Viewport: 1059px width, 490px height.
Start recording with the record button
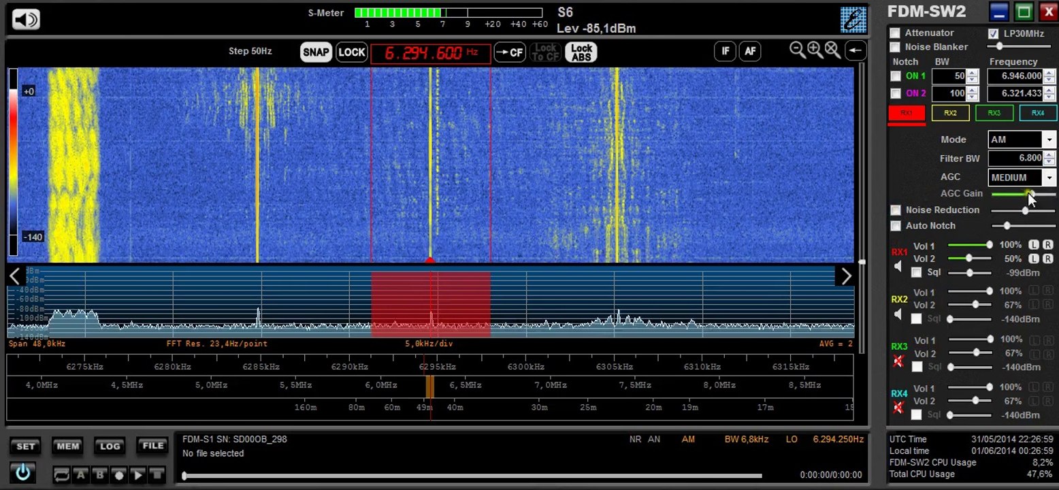point(119,475)
